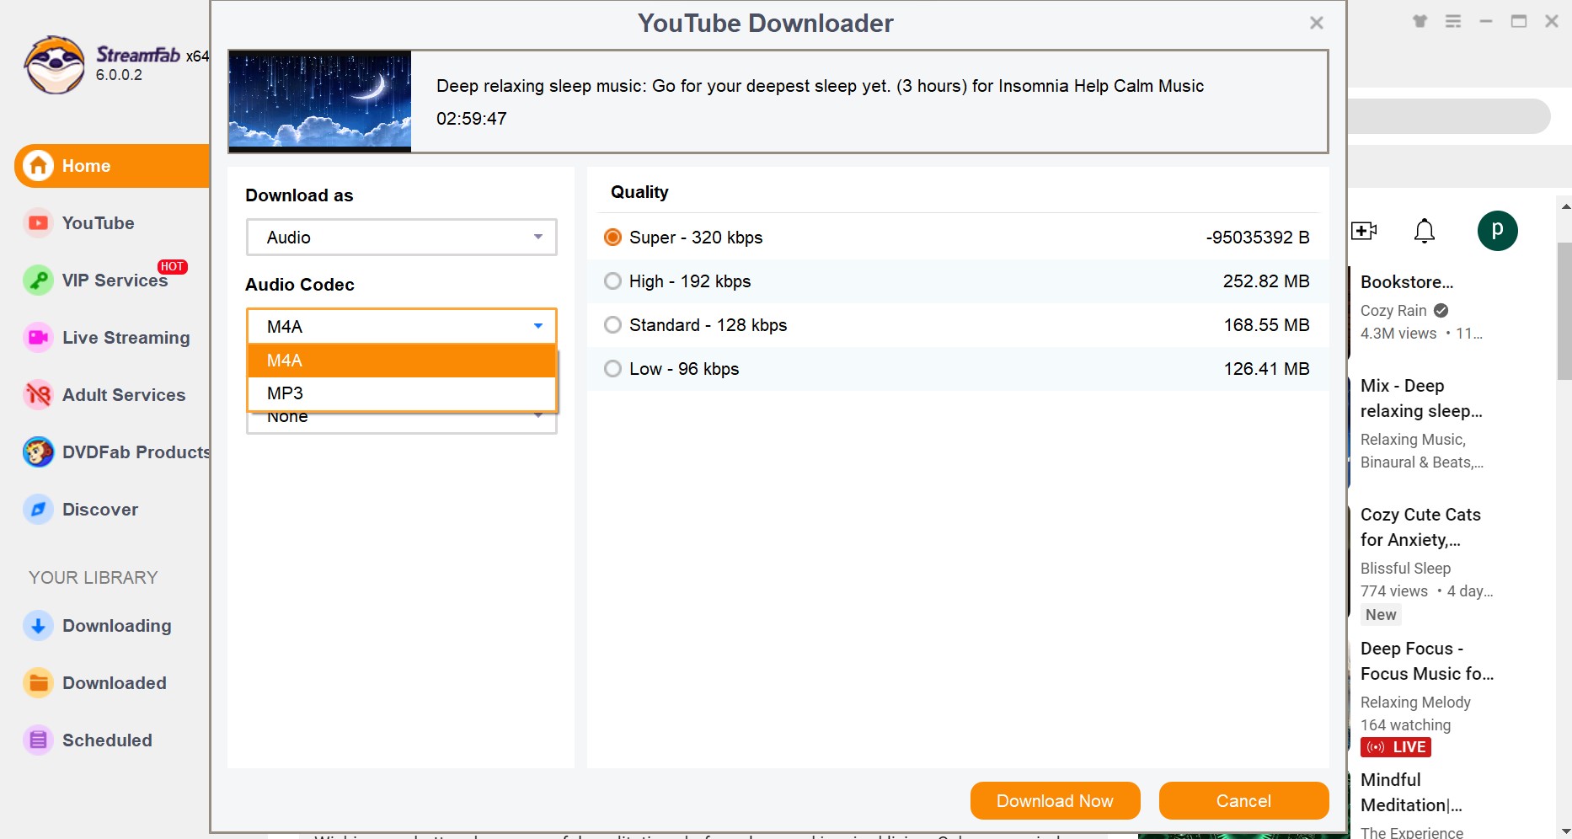Click the Home house icon
The image size is (1572, 839).
(x=38, y=166)
